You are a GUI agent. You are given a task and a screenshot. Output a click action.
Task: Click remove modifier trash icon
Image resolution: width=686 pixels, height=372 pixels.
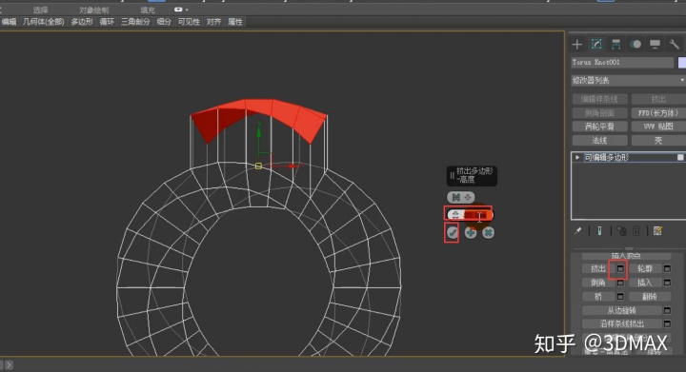[x=636, y=230]
